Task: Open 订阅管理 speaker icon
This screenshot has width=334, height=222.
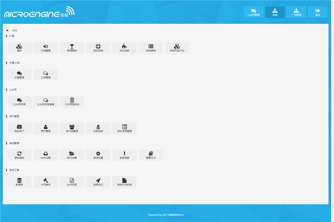Action: click(45, 47)
